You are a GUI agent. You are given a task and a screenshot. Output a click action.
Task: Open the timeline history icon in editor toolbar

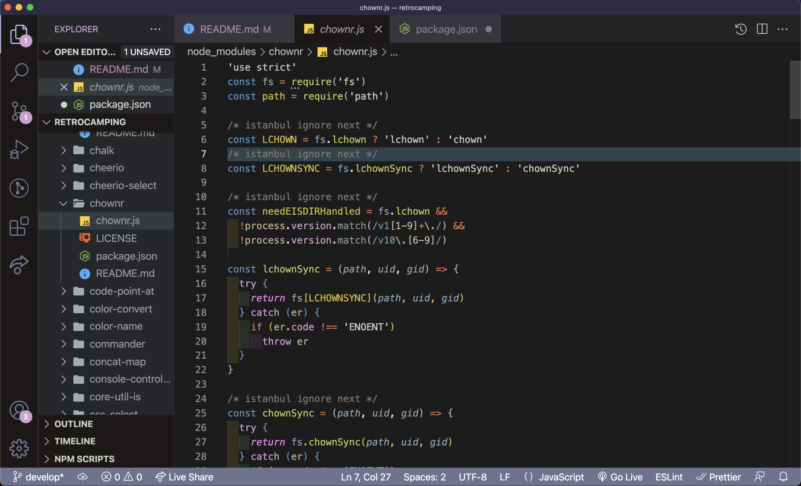741,29
